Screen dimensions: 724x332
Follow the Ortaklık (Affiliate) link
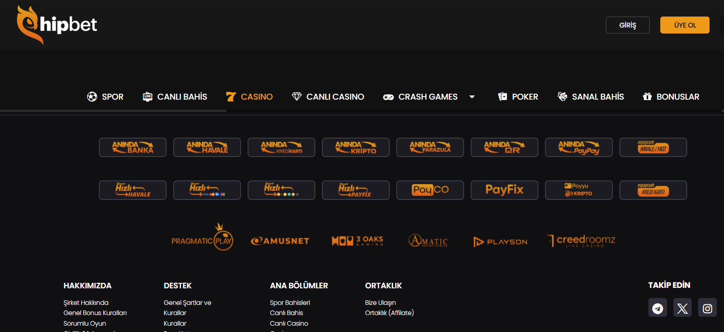pyautogui.click(x=389, y=313)
